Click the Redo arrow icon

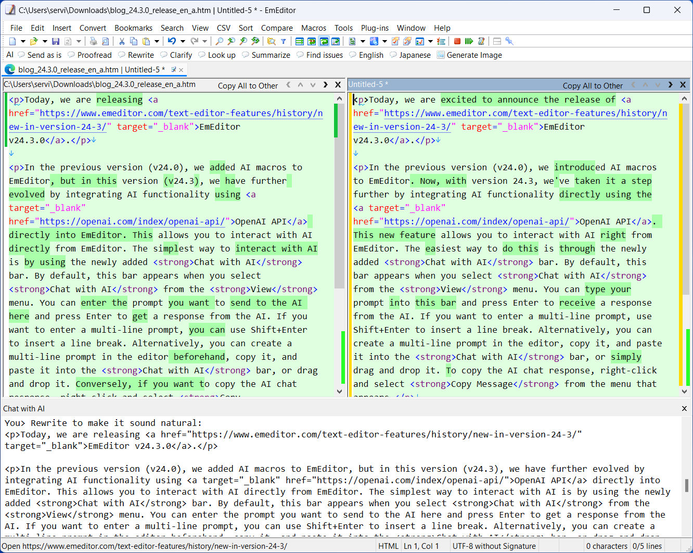[x=194, y=41]
